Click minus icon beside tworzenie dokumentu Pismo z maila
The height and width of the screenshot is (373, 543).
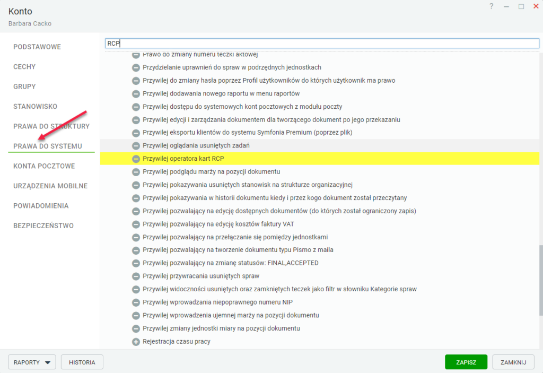click(136, 250)
